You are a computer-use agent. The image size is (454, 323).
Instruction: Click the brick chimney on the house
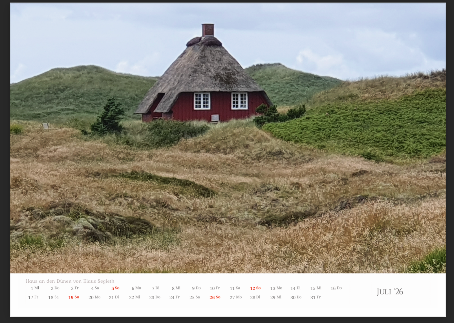pos(208,30)
